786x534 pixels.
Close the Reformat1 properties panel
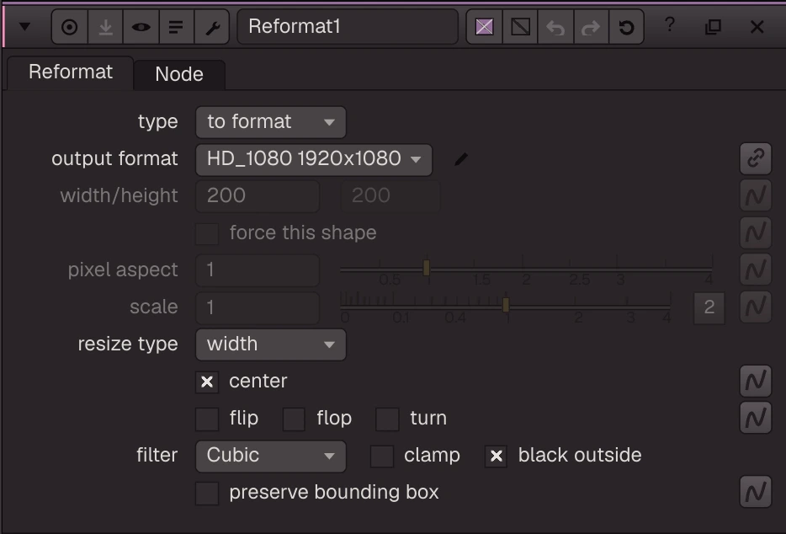[757, 27]
